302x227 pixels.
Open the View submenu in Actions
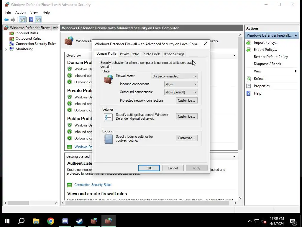(x=272, y=71)
